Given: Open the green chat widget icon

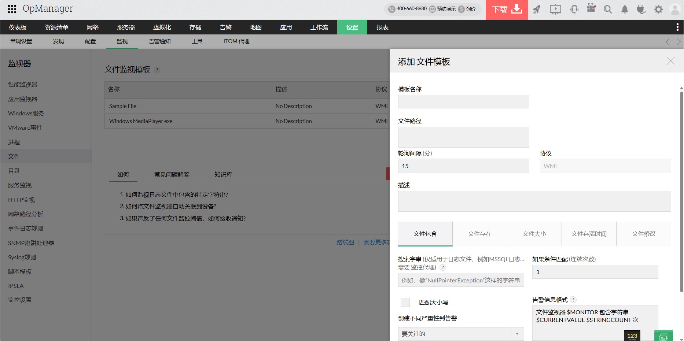Looking at the screenshot, I should [x=663, y=336].
